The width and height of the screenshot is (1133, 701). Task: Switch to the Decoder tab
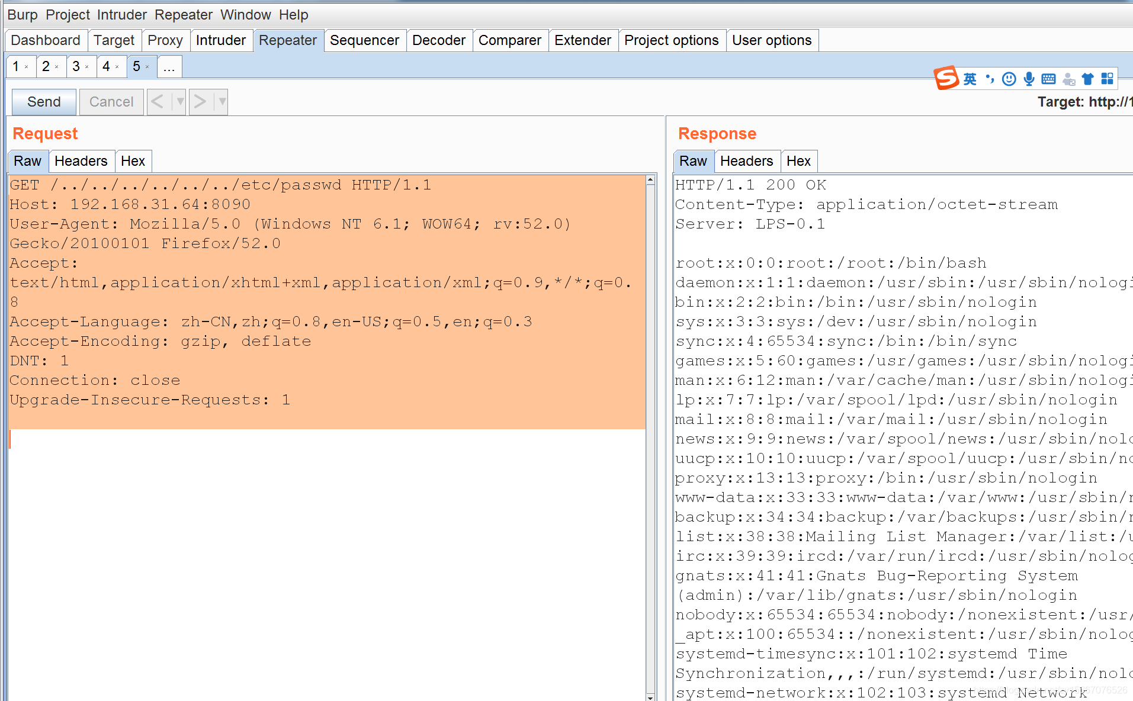[x=439, y=40]
